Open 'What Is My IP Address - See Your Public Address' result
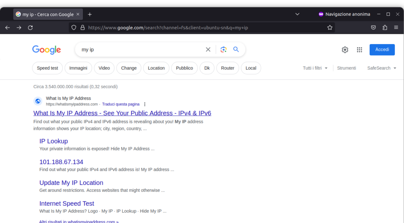 click(122, 113)
